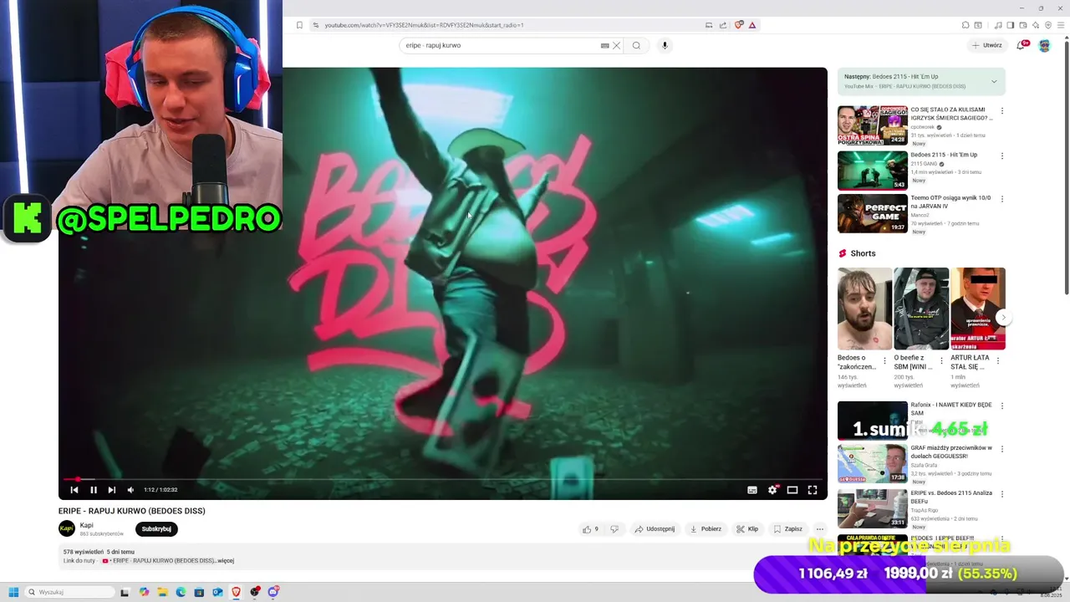This screenshot has height=602, width=1070.
Task: Click the Klip scissors button
Action: pyautogui.click(x=747, y=528)
